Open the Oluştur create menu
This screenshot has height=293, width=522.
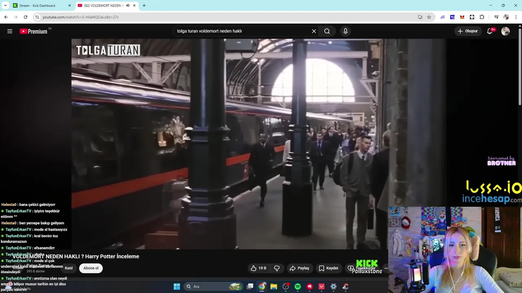coord(468,31)
